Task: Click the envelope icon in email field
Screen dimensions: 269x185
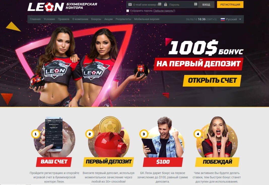Action: pos(130,5)
